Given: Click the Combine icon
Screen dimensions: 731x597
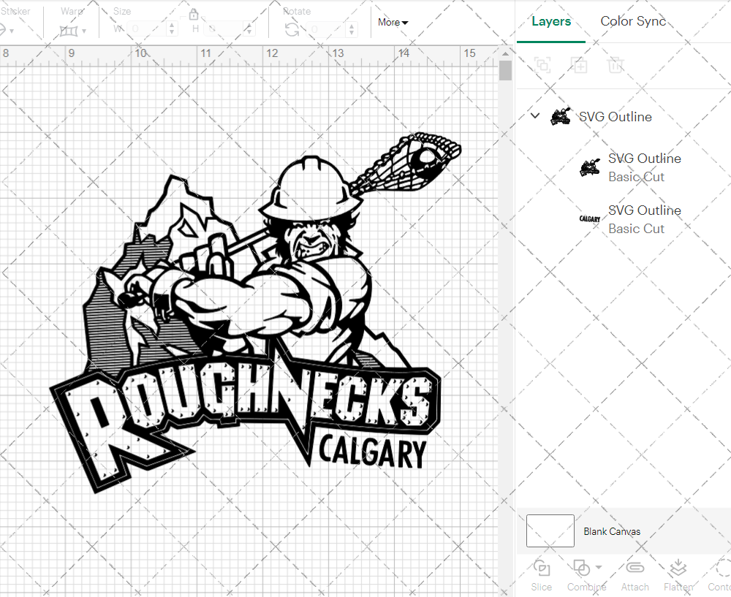Looking at the screenshot, I should [x=583, y=568].
